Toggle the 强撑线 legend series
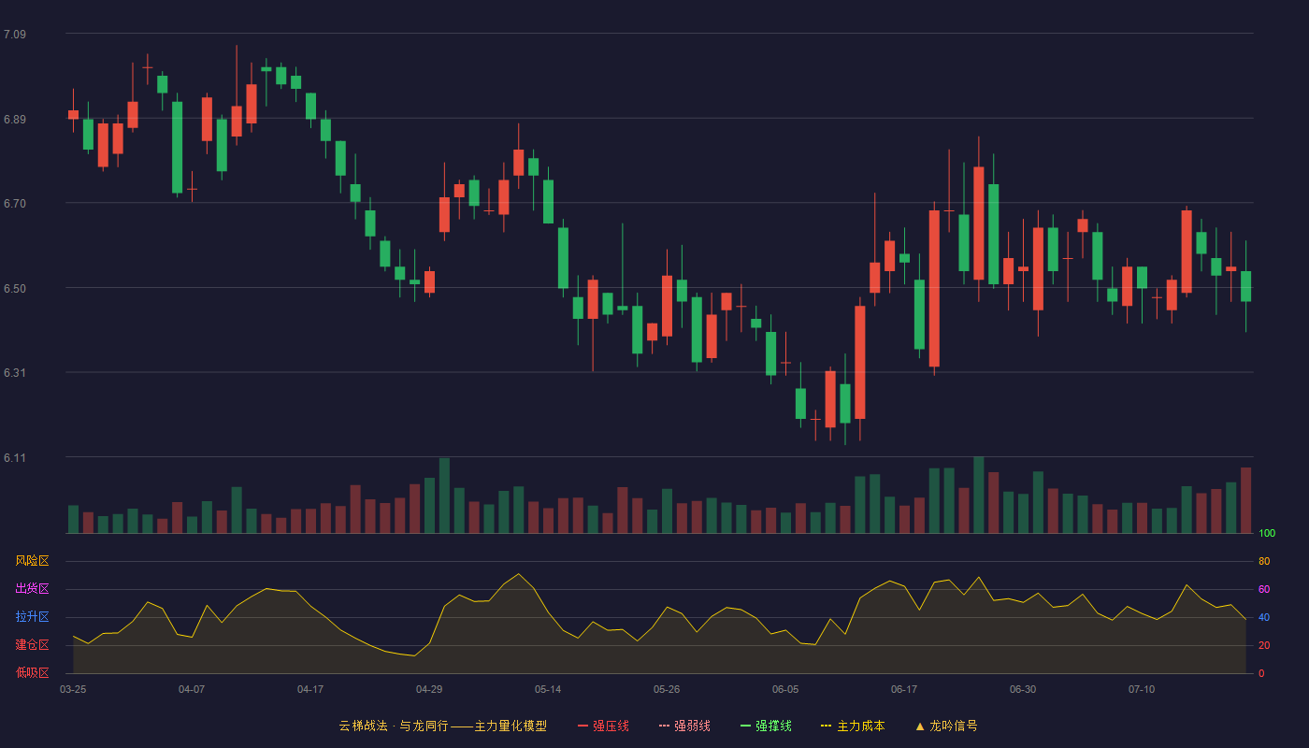 point(766,726)
